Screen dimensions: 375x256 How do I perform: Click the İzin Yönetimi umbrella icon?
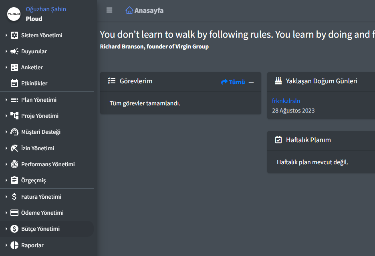click(x=14, y=148)
